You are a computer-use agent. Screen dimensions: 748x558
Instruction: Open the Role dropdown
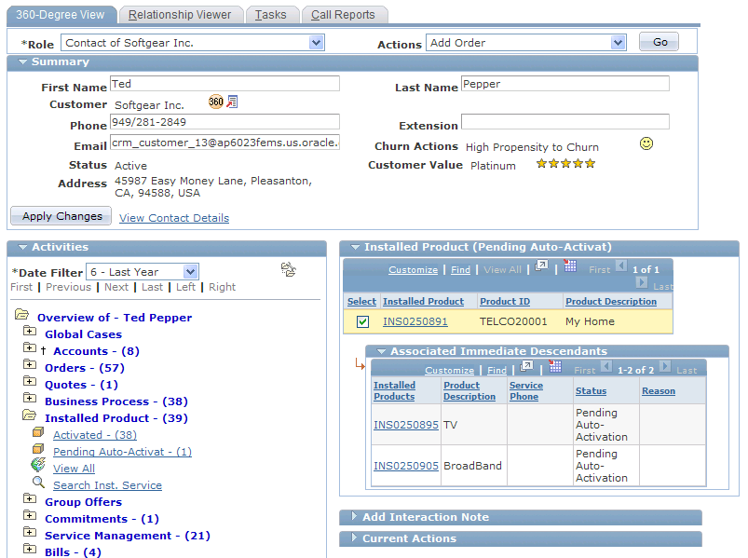pyautogui.click(x=317, y=43)
